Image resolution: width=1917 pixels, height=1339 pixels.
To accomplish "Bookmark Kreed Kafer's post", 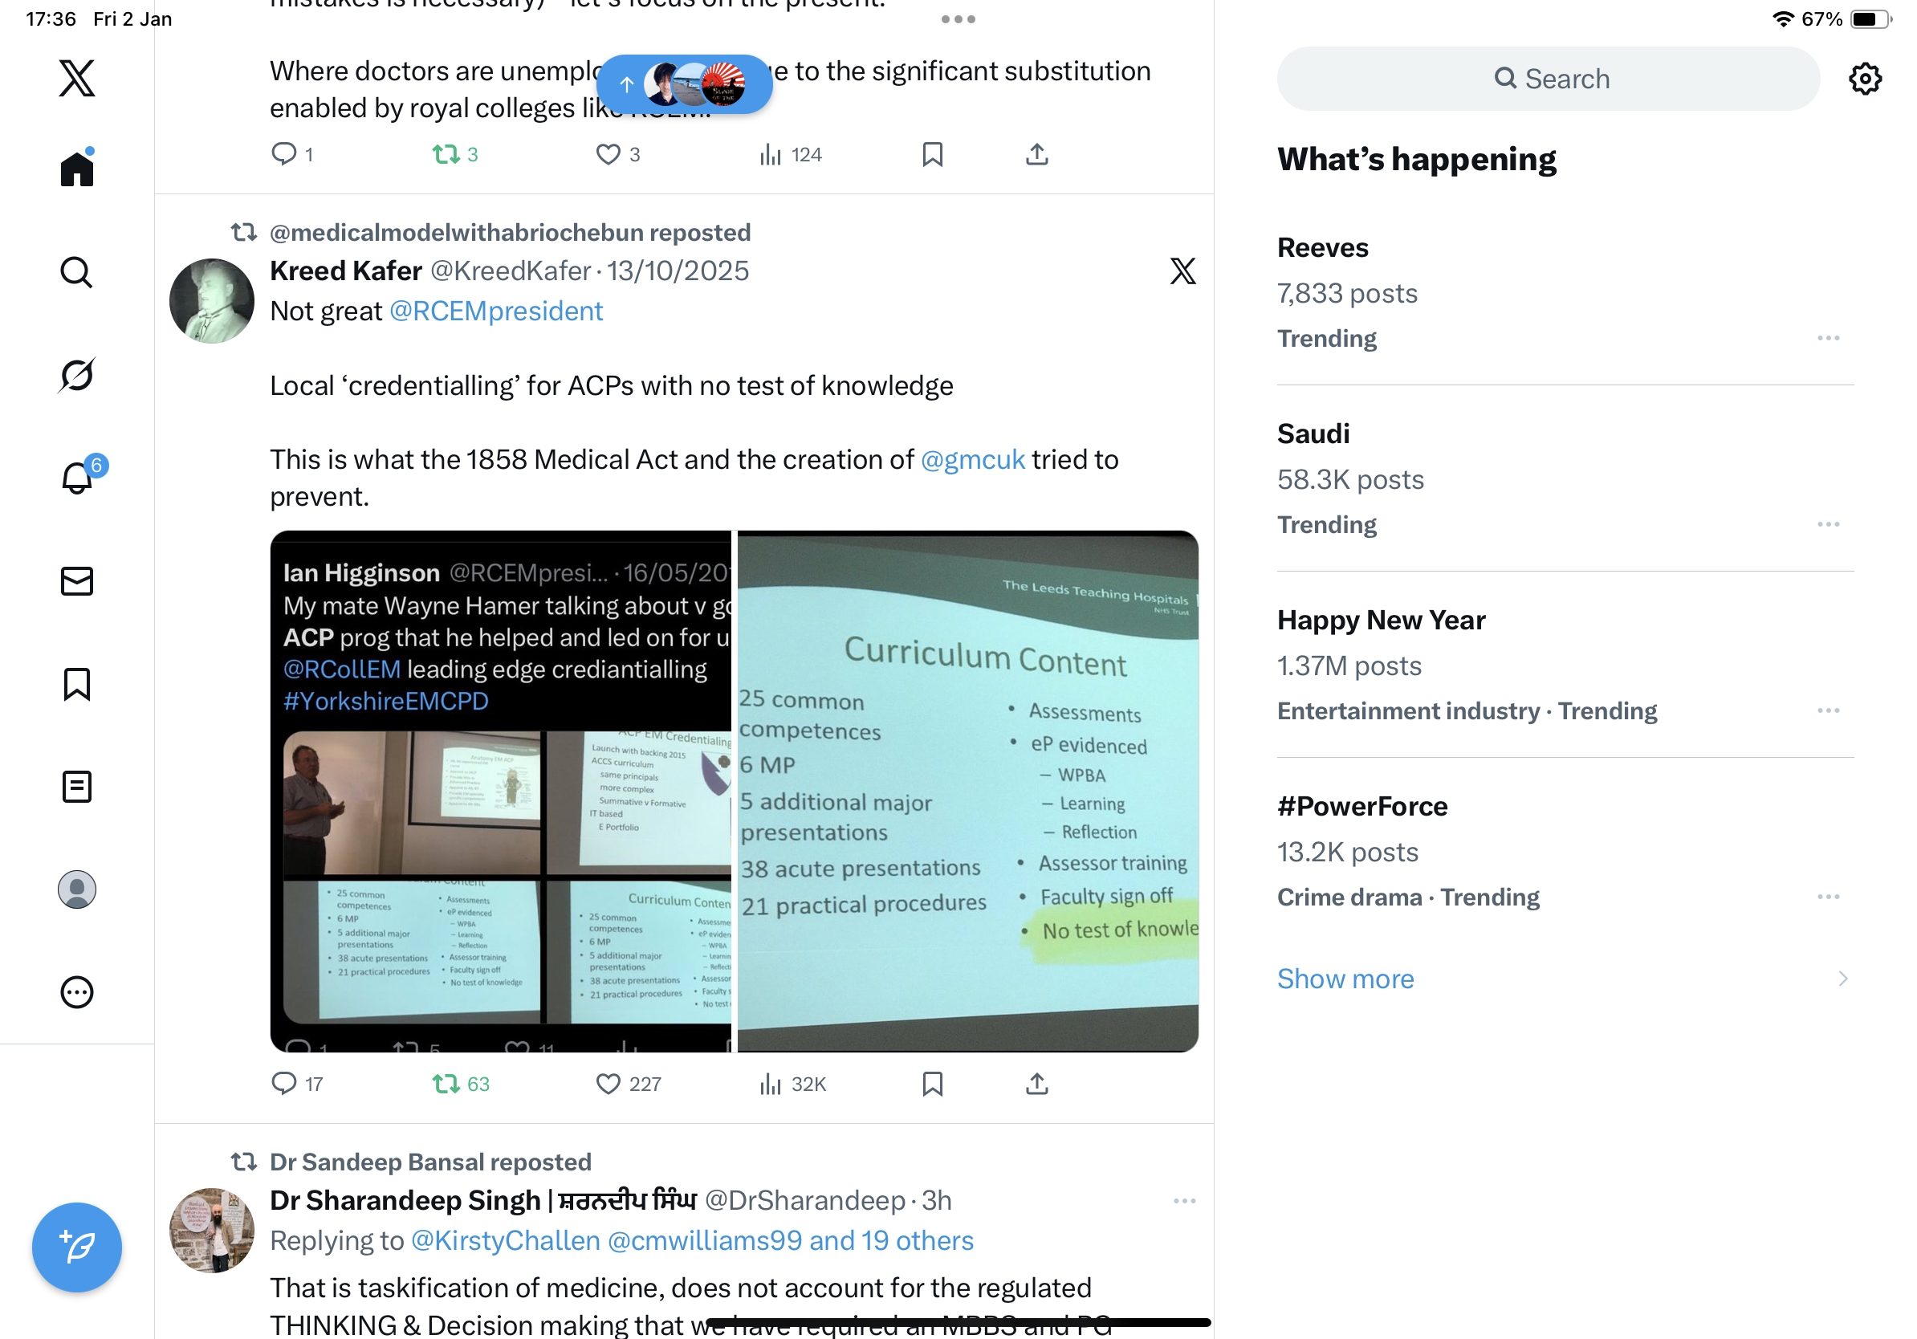I will click(x=932, y=1084).
